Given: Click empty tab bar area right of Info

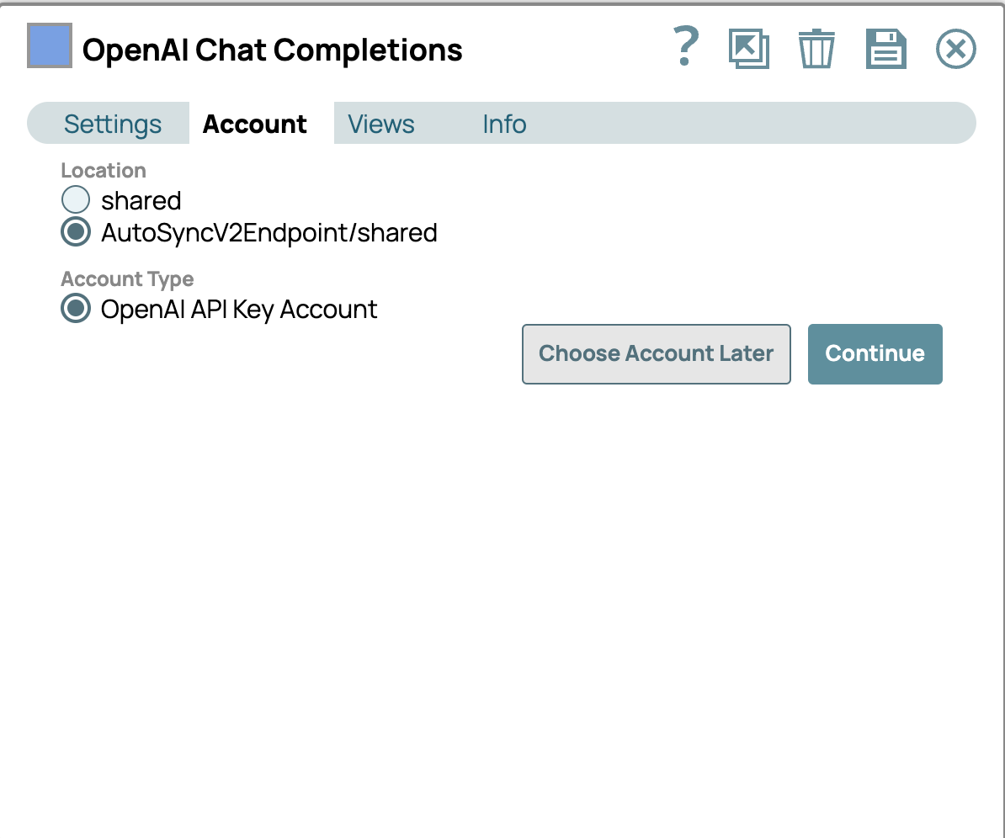Looking at the screenshot, I should click(749, 124).
